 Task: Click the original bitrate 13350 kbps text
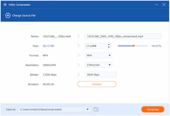(50, 75)
